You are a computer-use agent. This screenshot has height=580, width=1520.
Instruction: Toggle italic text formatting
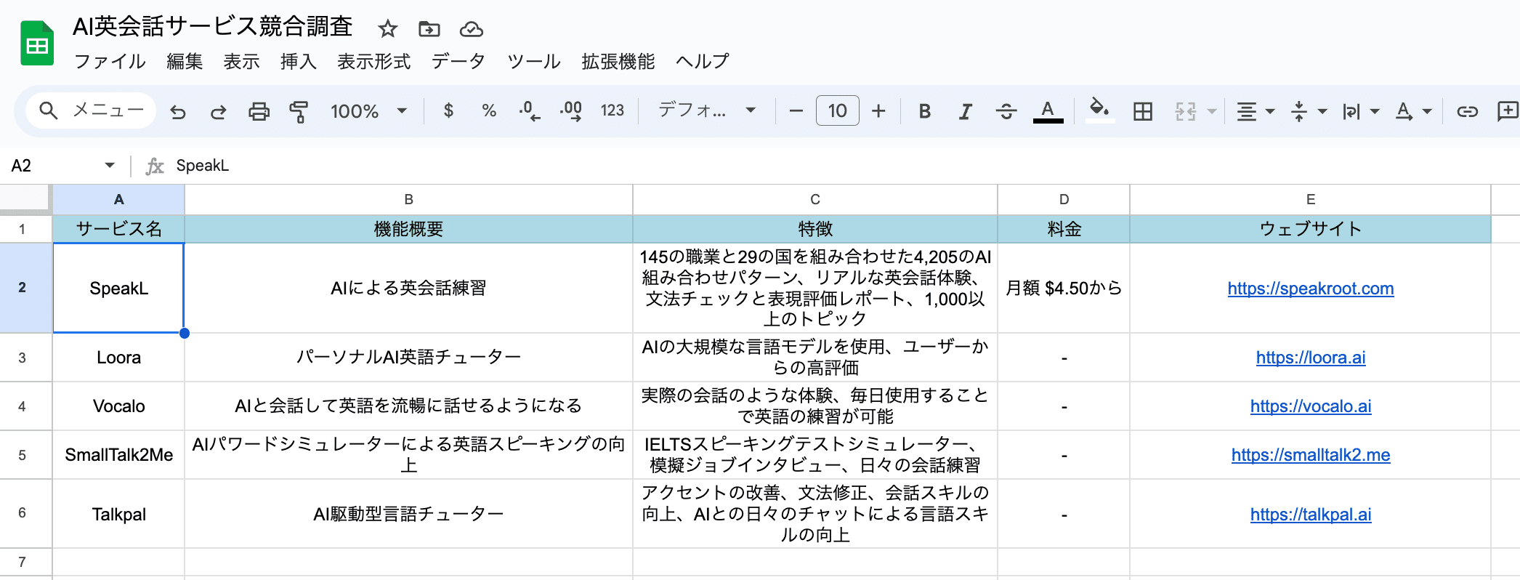coord(965,111)
